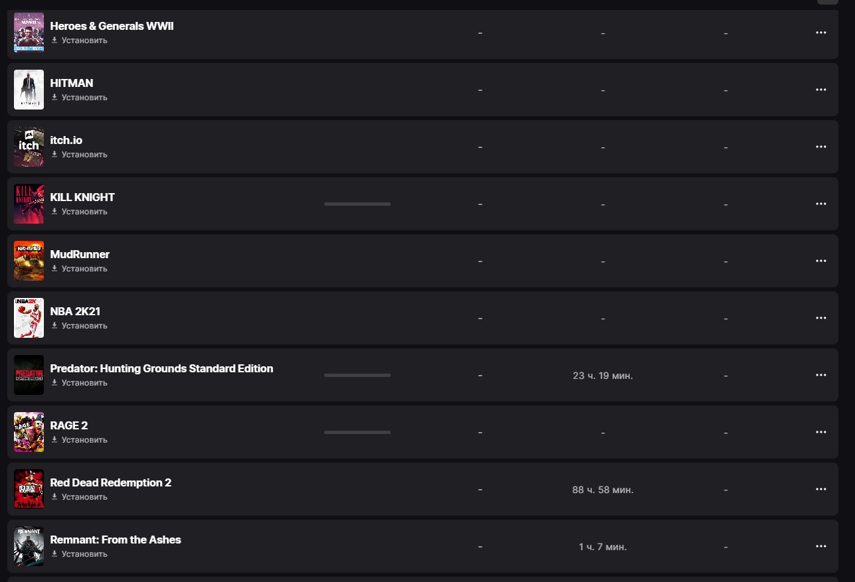Open three-dot menu for NBA 2K21
Screen dimensions: 855x582
point(820,318)
